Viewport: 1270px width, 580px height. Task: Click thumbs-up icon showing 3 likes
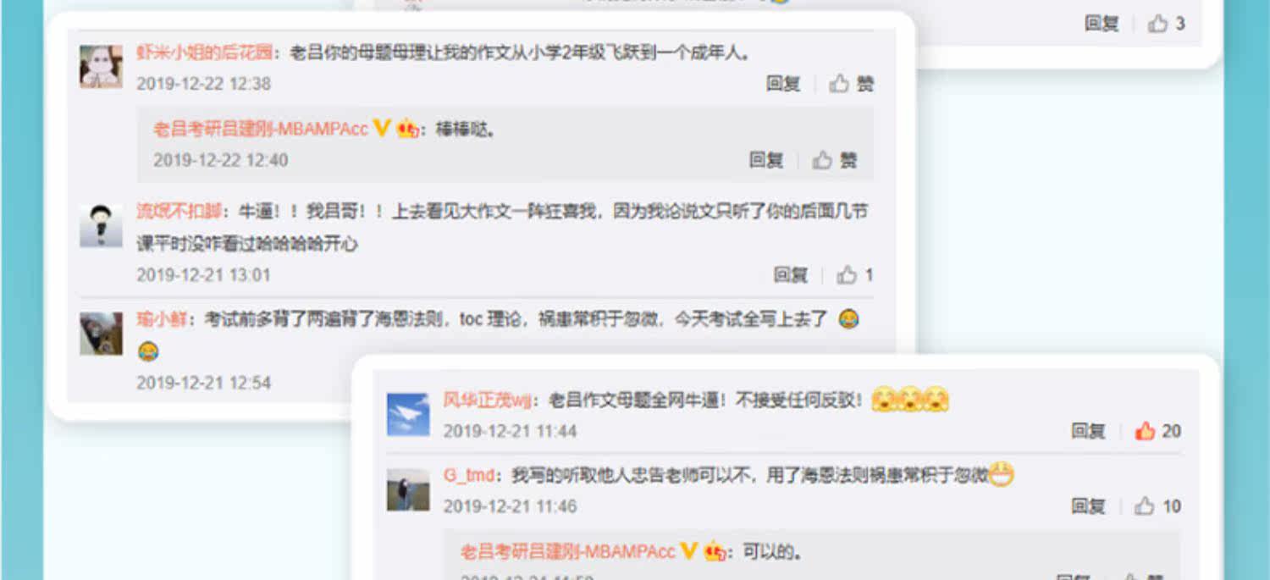tap(1157, 24)
